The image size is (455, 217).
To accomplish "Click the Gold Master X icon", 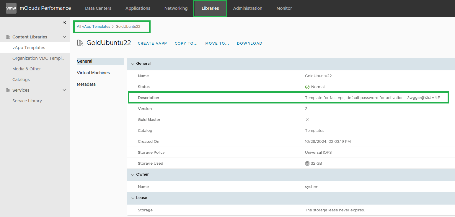I will [307, 120].
